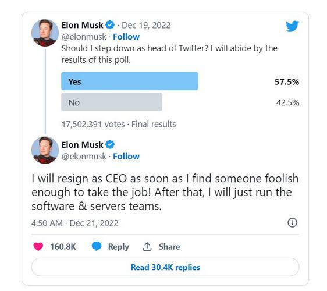
Task: Click the @elonmusk handle on the poll tweet
Action: click(x=84, y=37)
